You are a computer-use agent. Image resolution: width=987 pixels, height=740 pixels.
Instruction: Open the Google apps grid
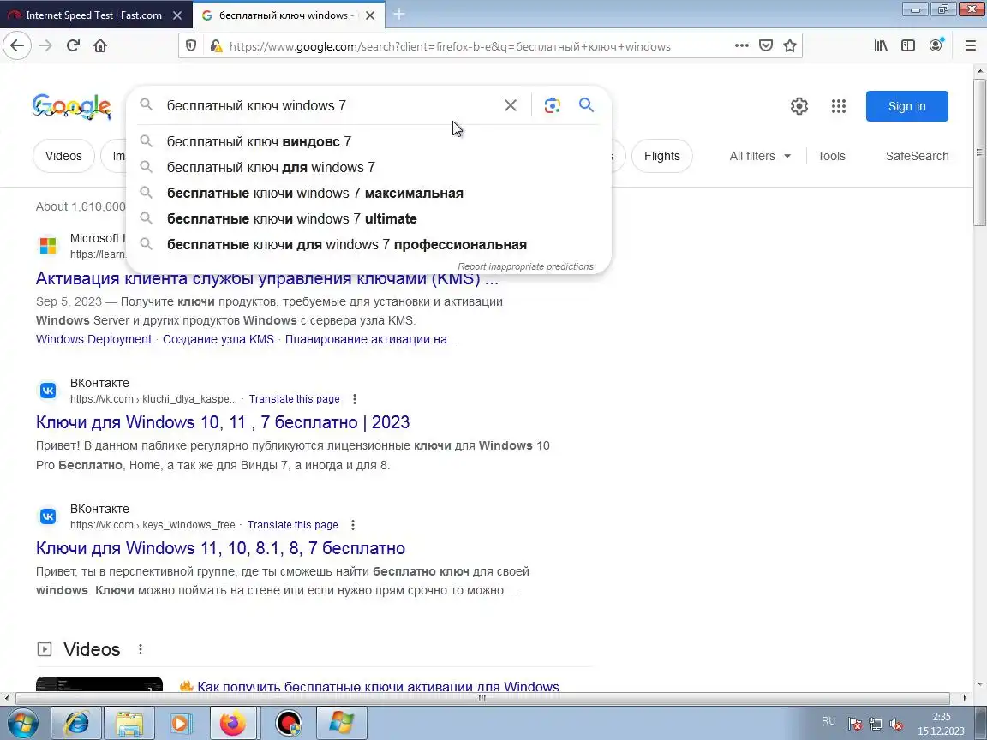(839, 106)
